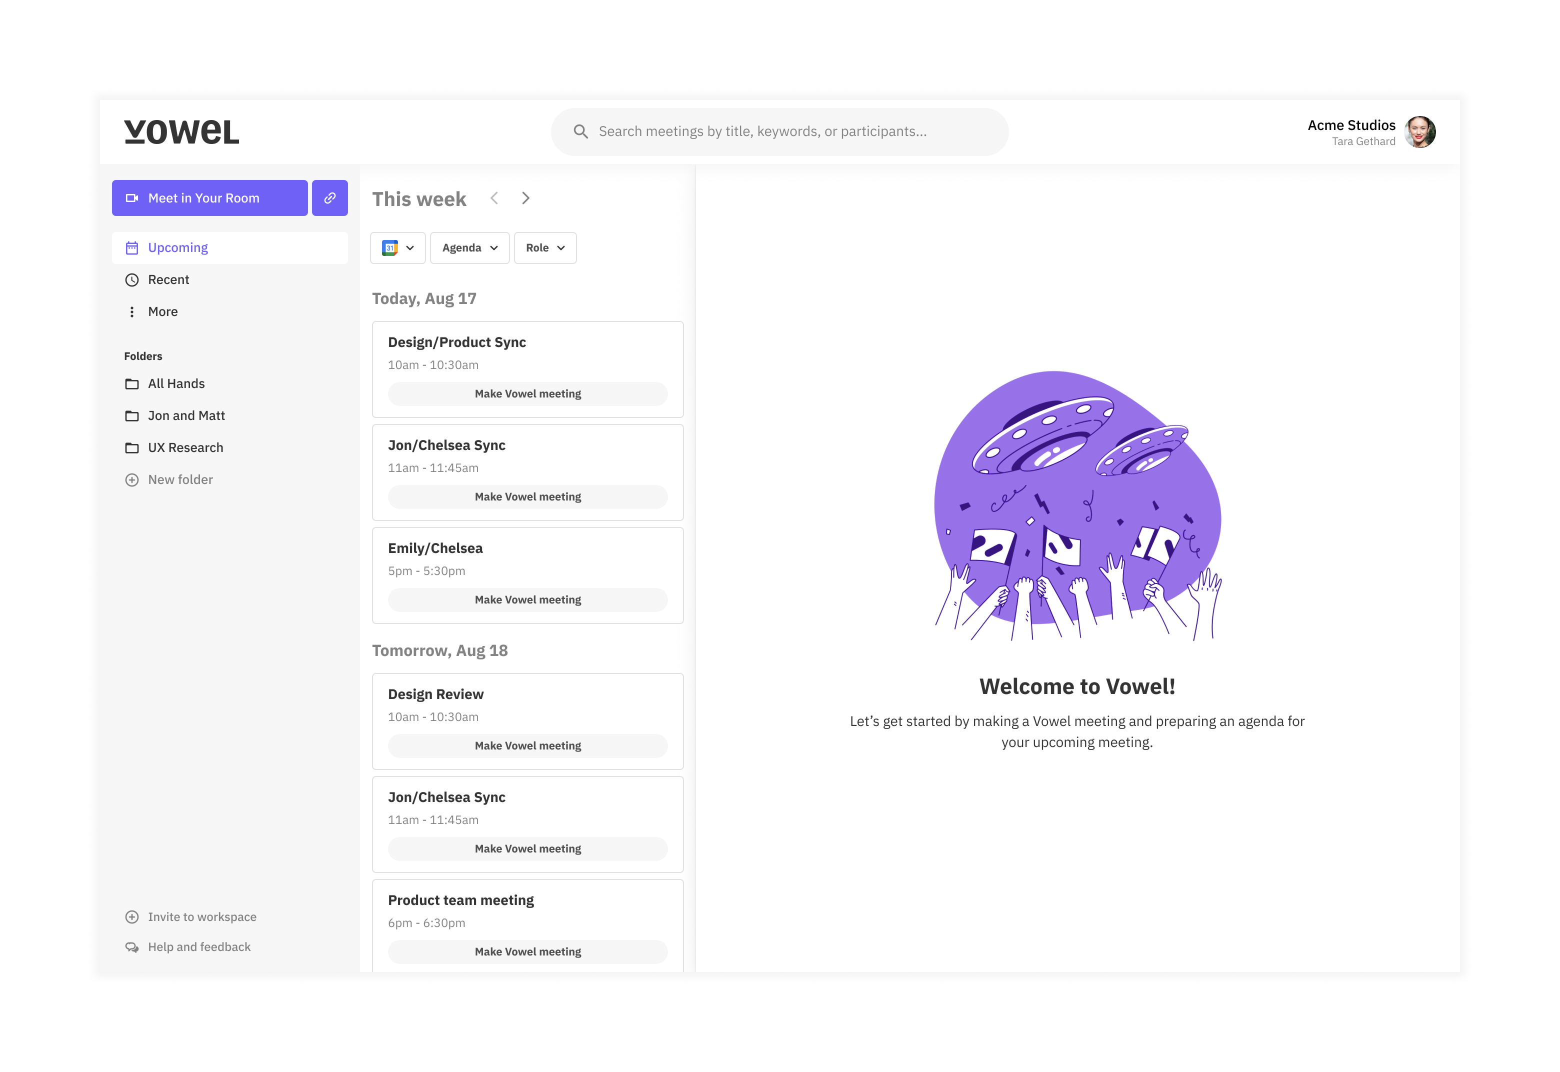This screenshot has width=1560, height=1072.
Task: Open the Jon and Matt folder
Action: [x=229, y=416]
